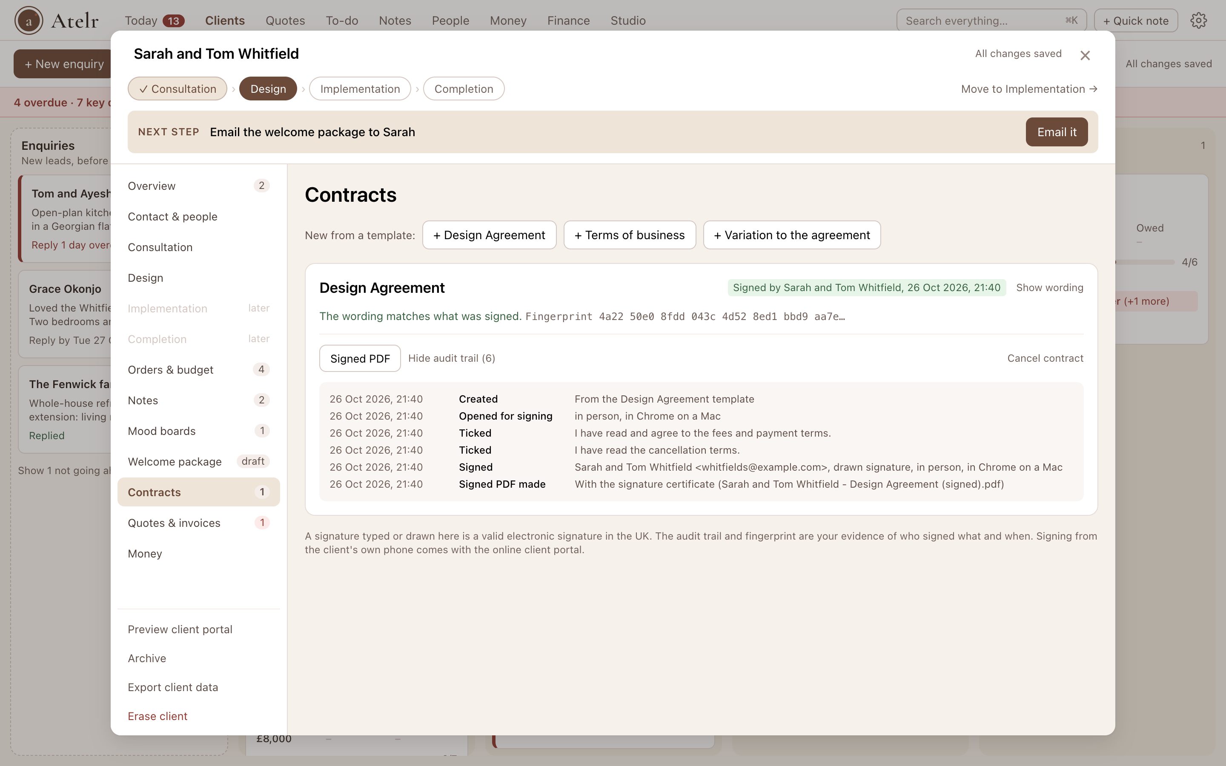Viewport: 1226px width, 766px height.
Task: Click the Quick note button
Action: 1136,20
